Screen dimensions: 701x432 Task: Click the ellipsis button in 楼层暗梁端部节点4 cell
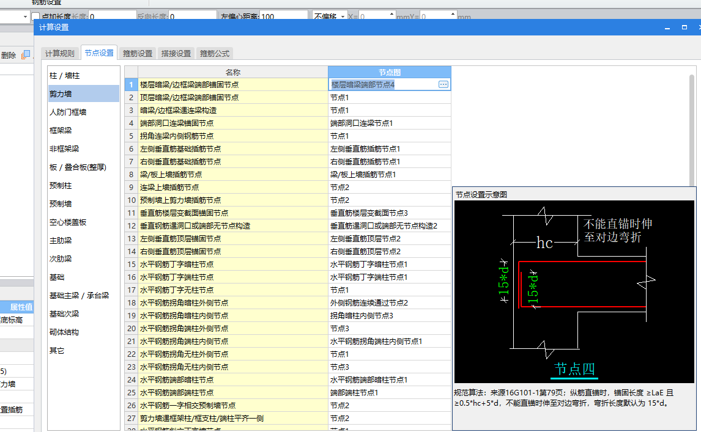[443, 84]
